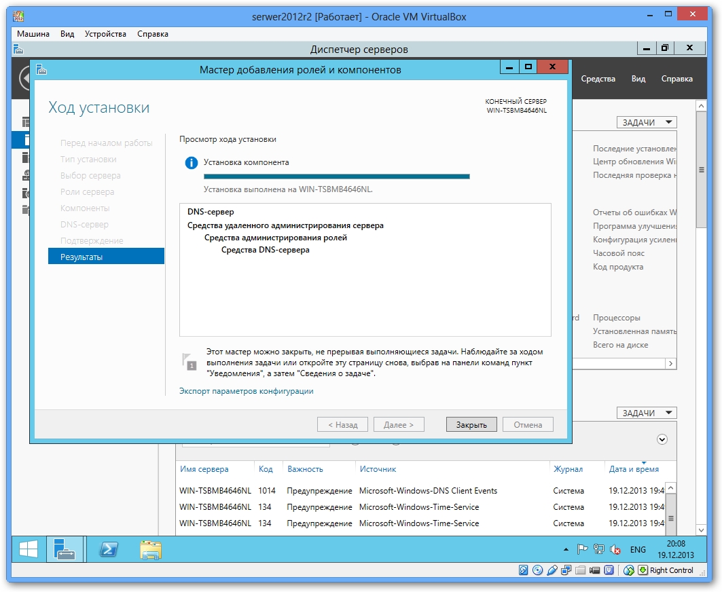Click Средства DNS-сервера entry

tap(265, 250)
